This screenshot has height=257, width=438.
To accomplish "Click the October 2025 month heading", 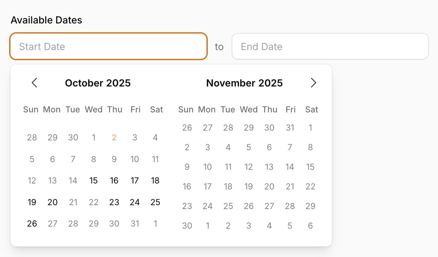I will (x=98, y=83).
